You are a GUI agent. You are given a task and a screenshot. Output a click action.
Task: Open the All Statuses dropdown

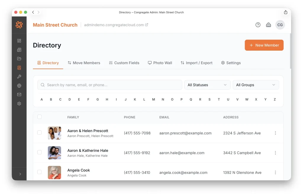coord(207,85)
